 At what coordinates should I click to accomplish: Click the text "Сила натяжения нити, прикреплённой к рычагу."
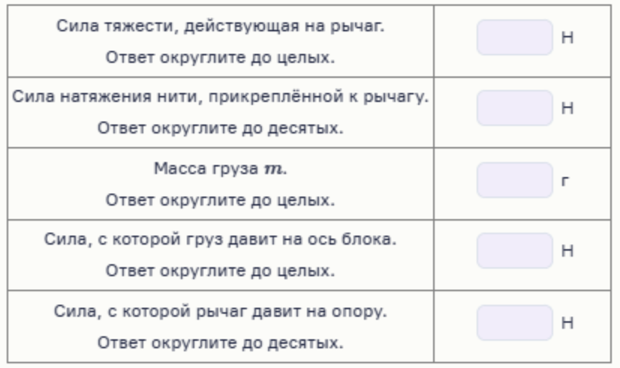tap(222, 96)
